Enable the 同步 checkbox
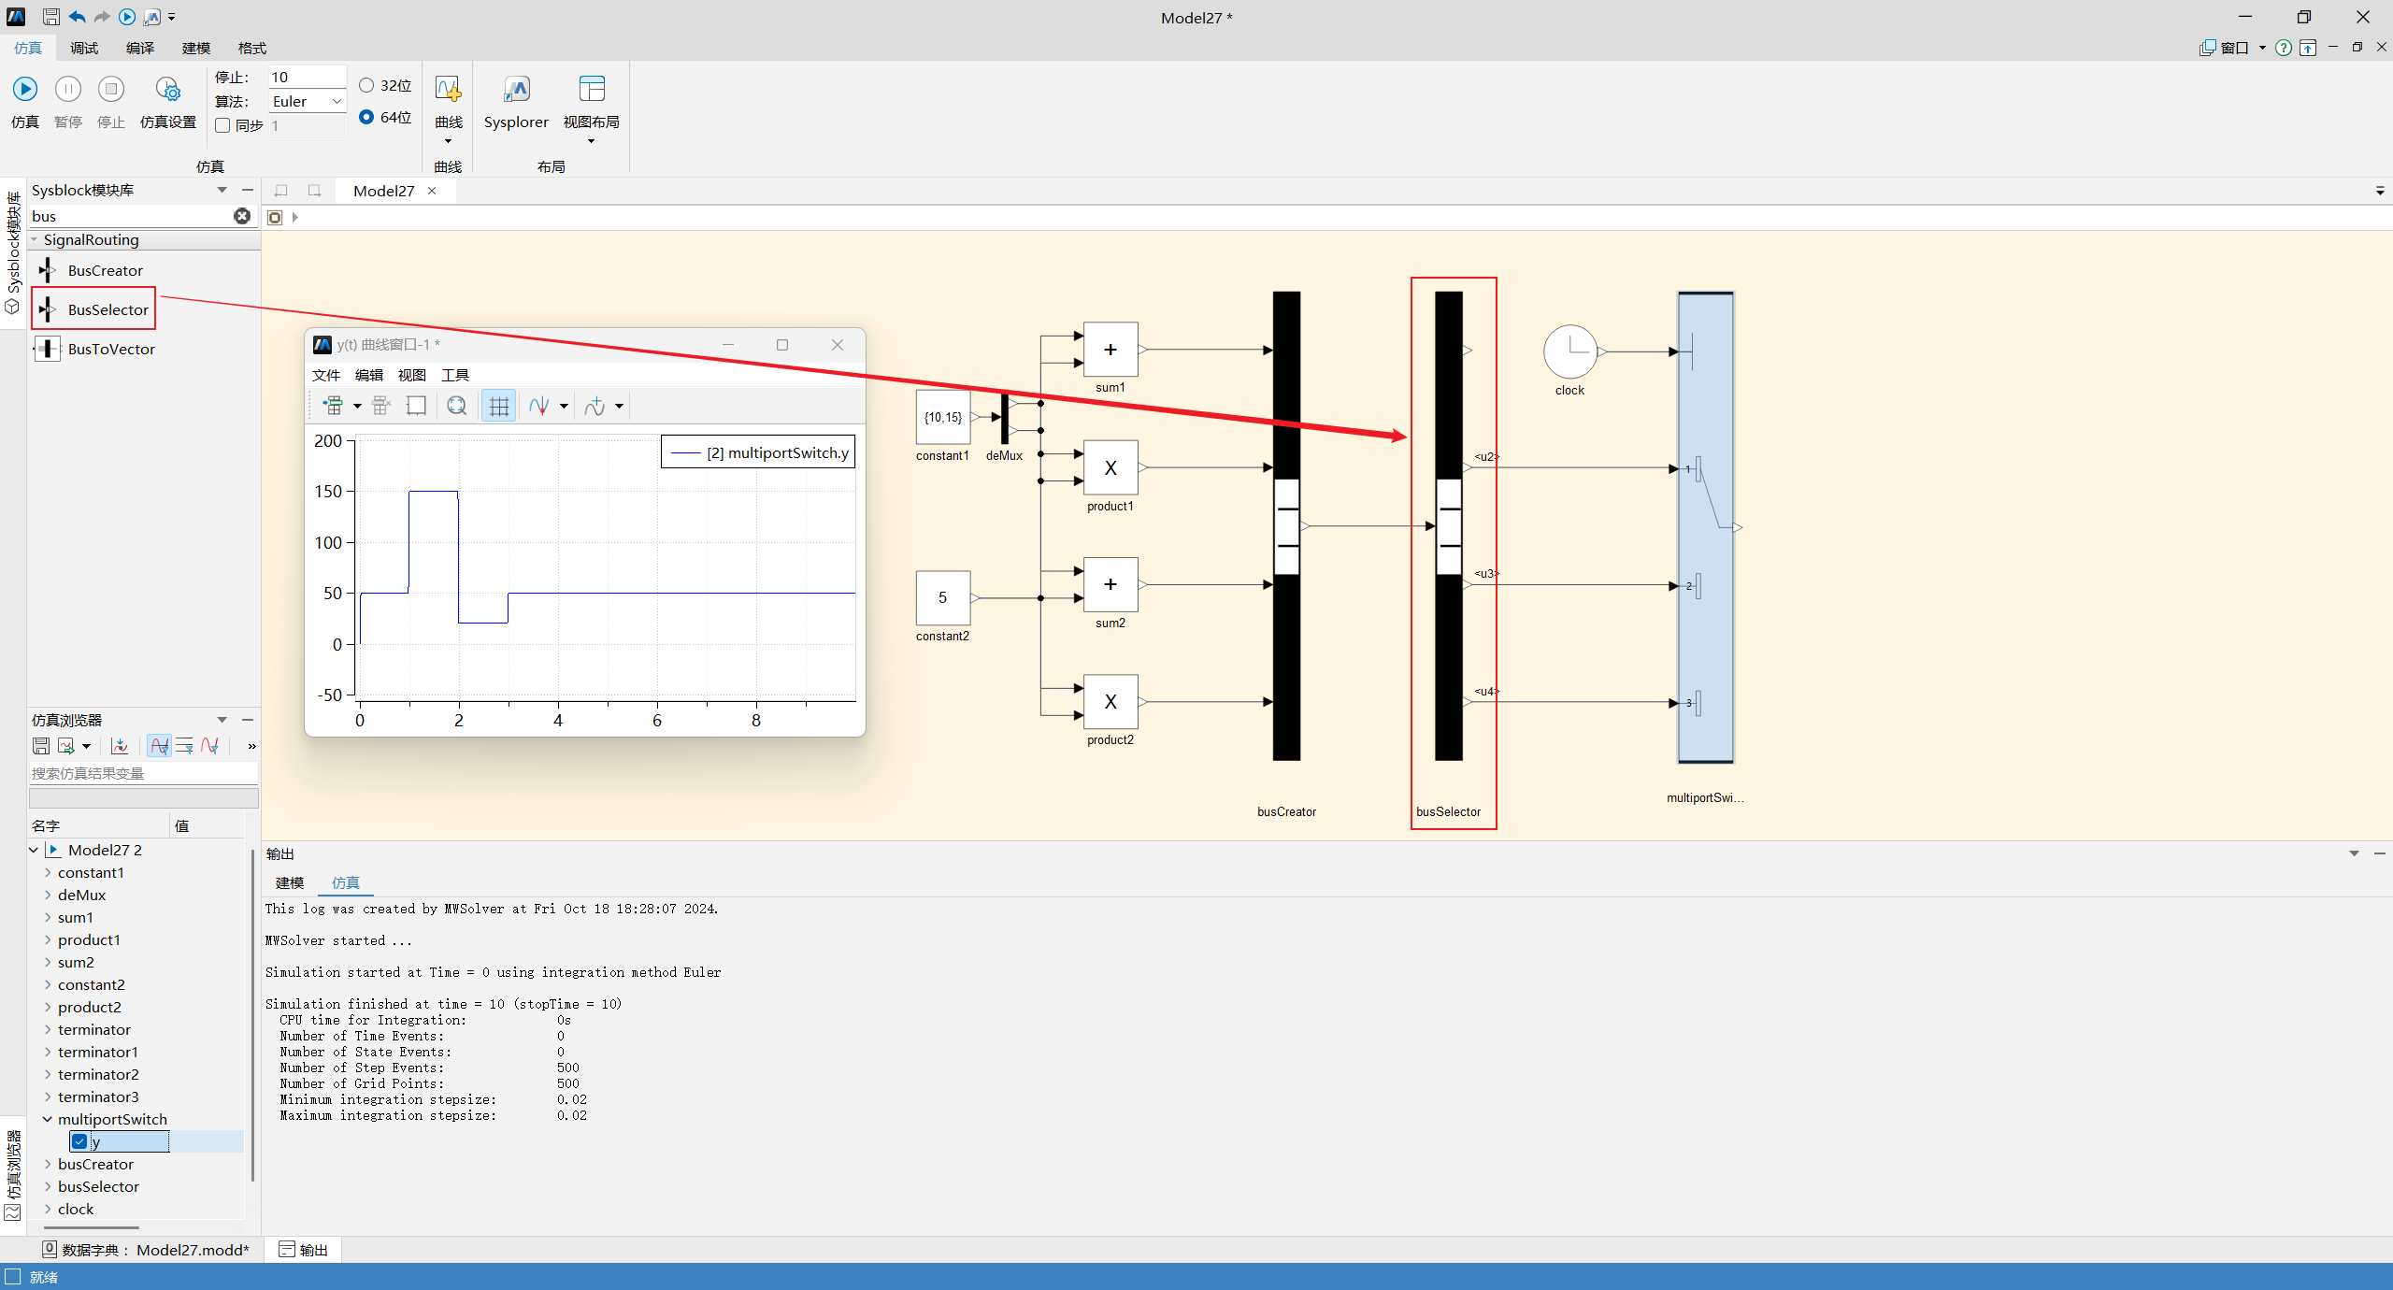This screenshot has width=2393, height=1290. click(222, 125)
